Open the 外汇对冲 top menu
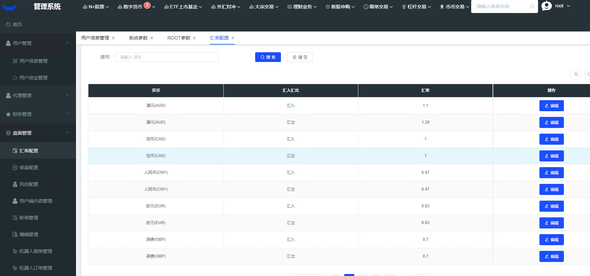590x276 pixels. pyautogui.click(x=226, y=7)
